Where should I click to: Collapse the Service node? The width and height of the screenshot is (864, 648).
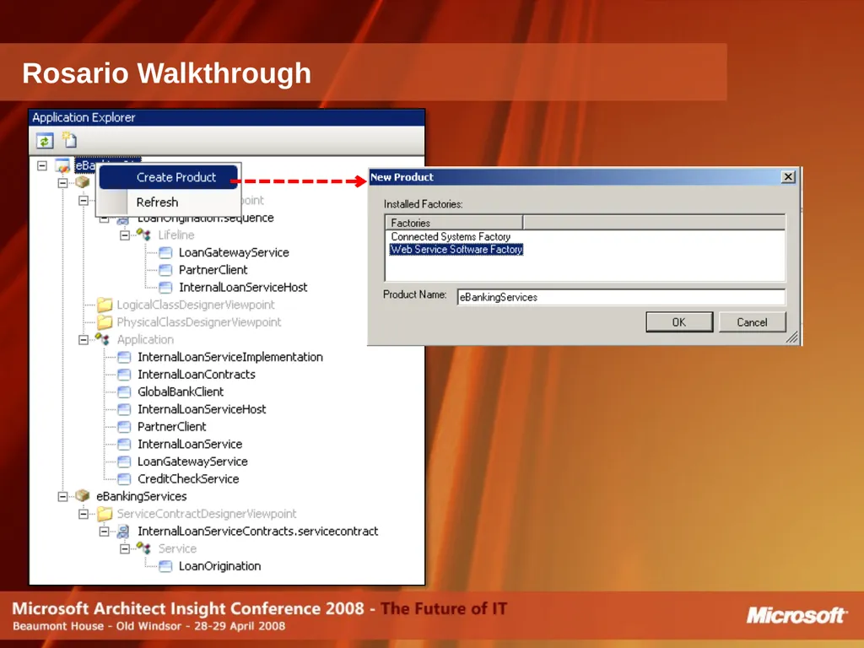125,548
